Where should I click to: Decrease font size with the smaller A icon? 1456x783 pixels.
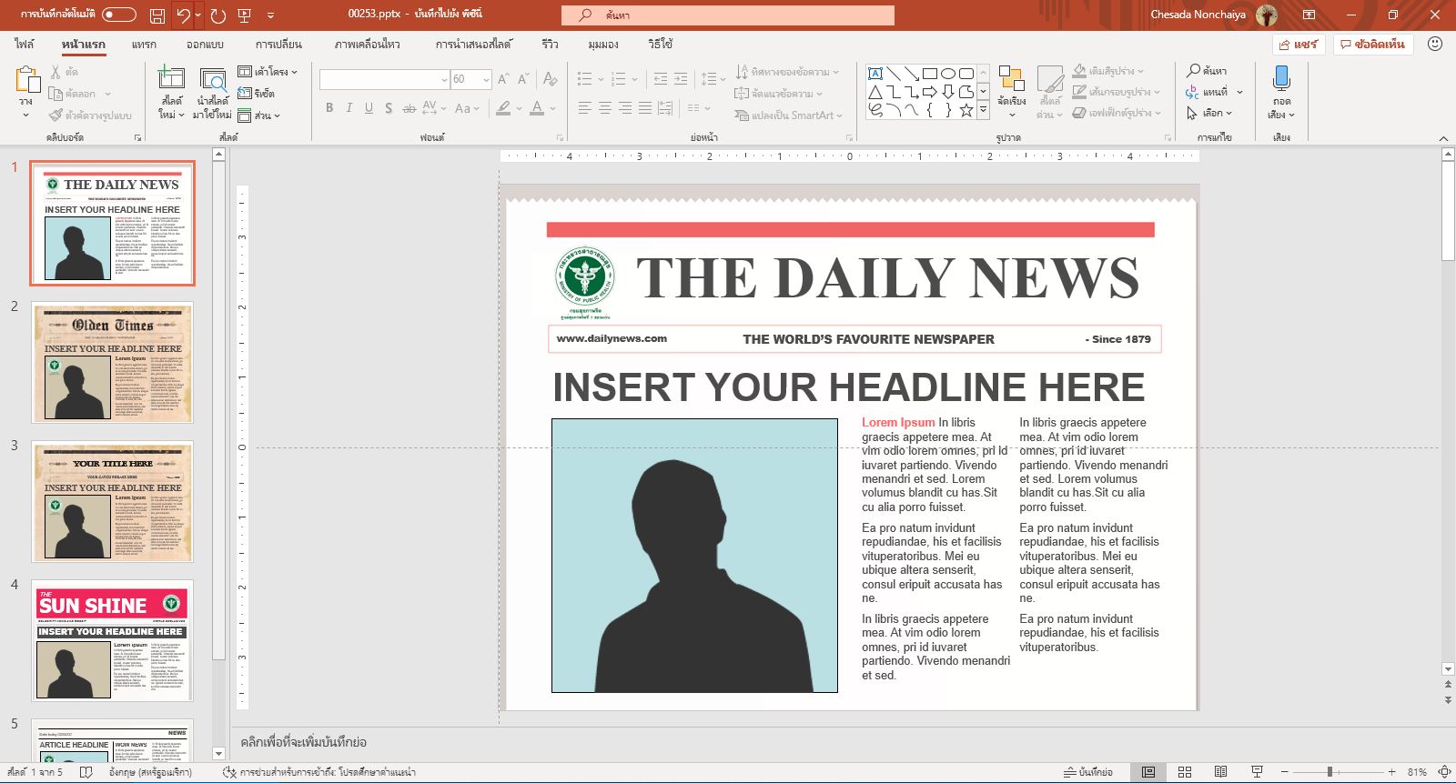coord(523,79)
